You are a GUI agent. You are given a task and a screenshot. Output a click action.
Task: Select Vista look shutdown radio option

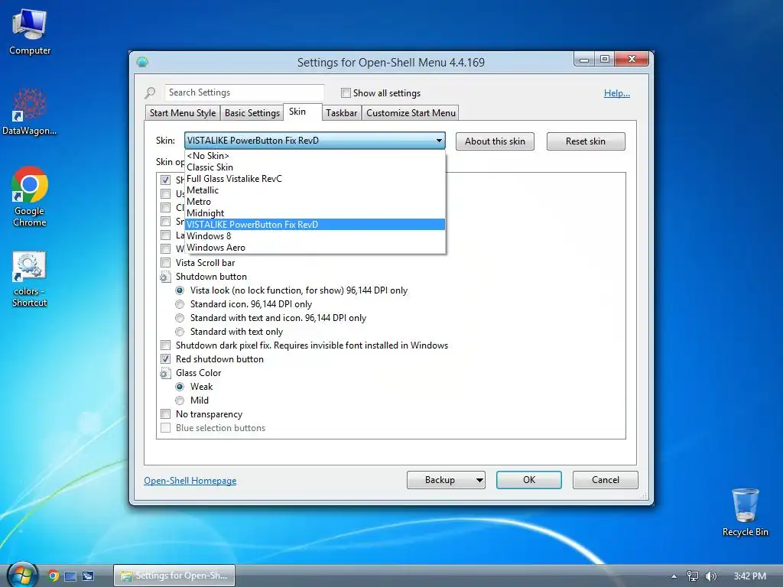(x=180, y=290)
